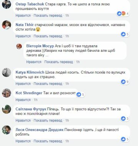Show translation of Ostap Tabachuk comment

coord(48,16)
